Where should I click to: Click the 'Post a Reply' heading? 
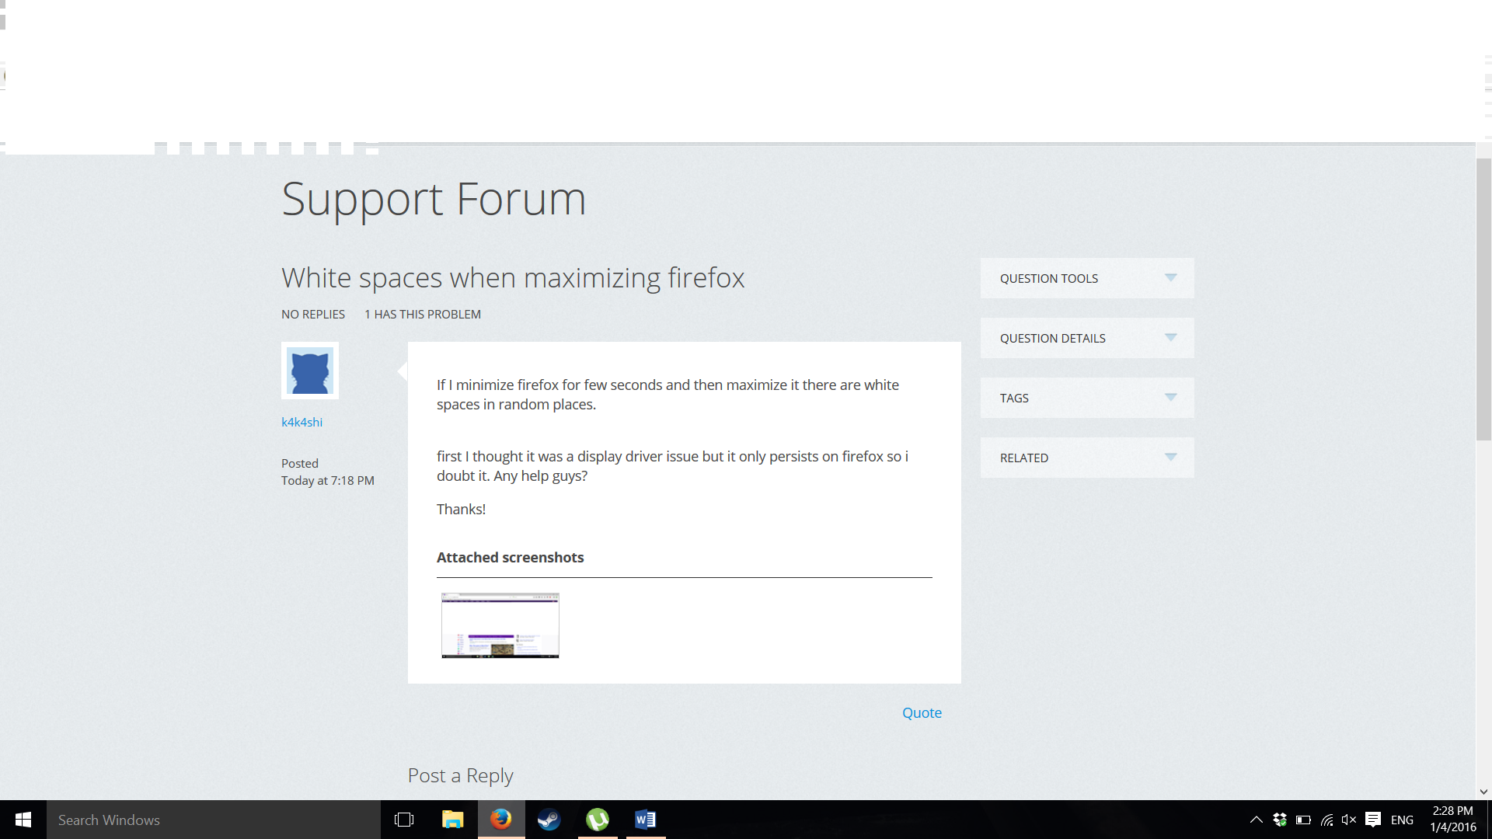tap(460, 775)
